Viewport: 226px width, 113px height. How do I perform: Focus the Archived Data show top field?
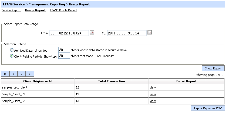64,50
